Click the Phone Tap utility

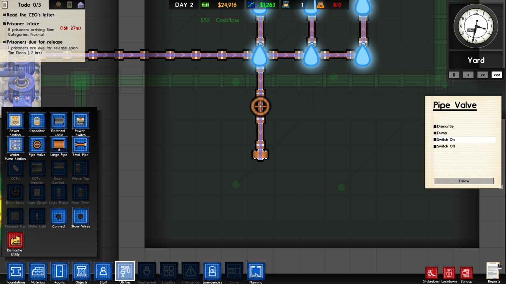[80, 169]
